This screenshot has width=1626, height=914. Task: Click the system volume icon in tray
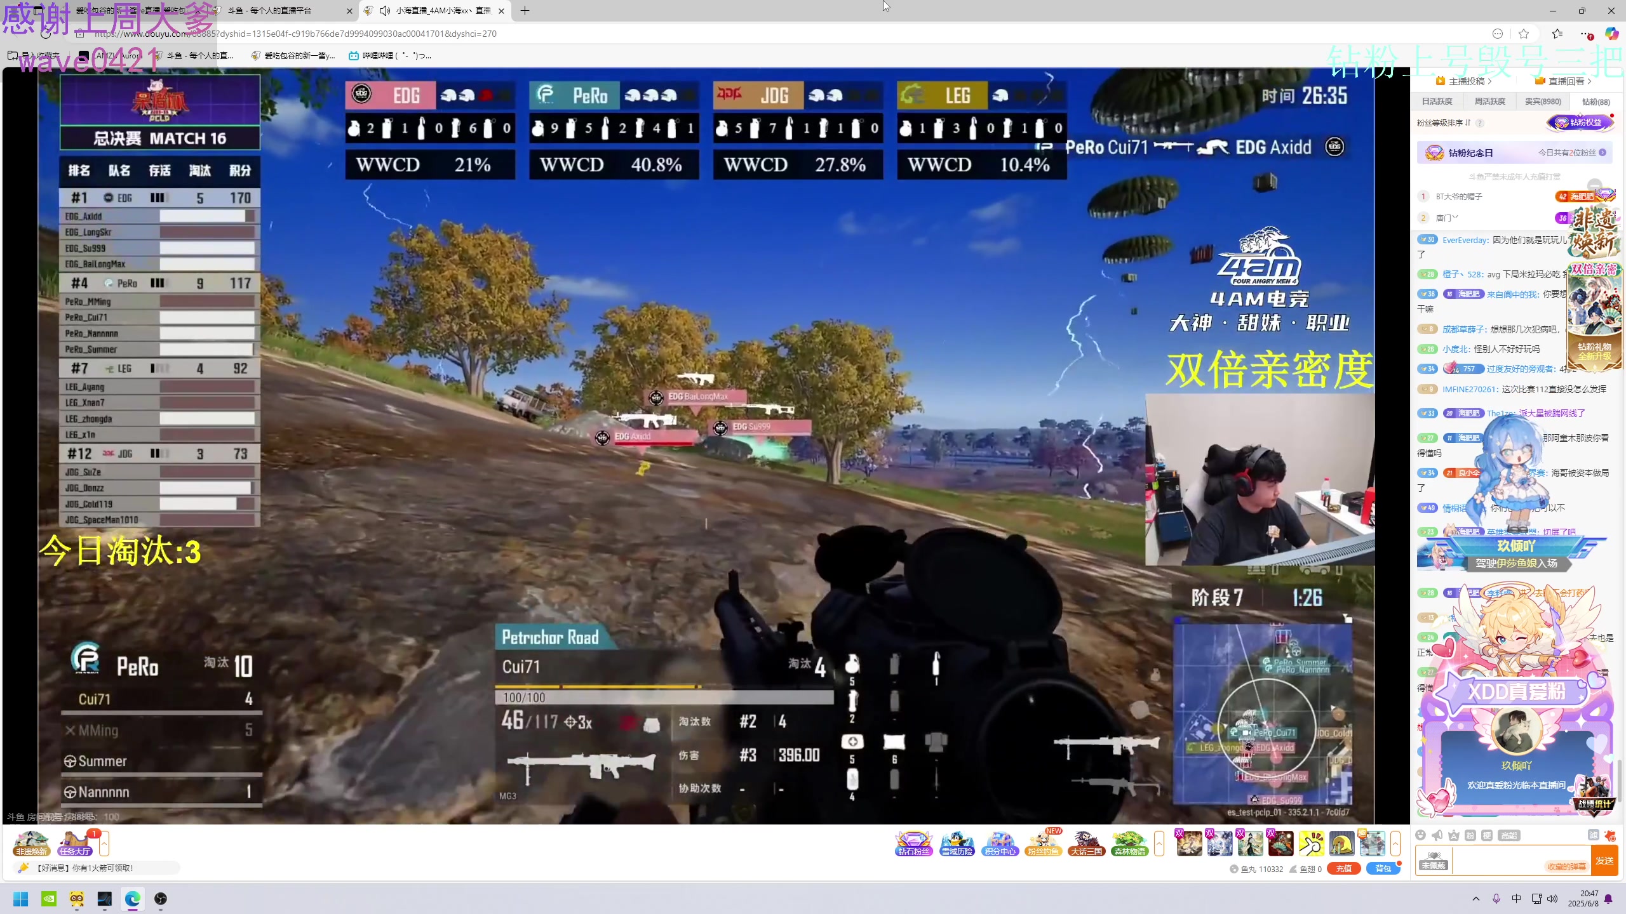[1552, 899]
